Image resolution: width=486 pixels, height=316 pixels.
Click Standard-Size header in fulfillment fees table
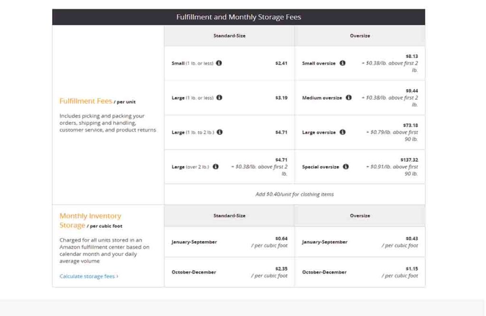click(229, 36)
